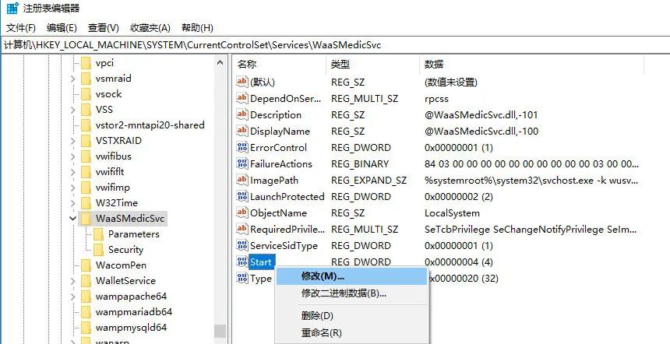Click the Description string value icon
This screenshot has width=670, height=344.
pyautogui.click(x=242, y=114)
